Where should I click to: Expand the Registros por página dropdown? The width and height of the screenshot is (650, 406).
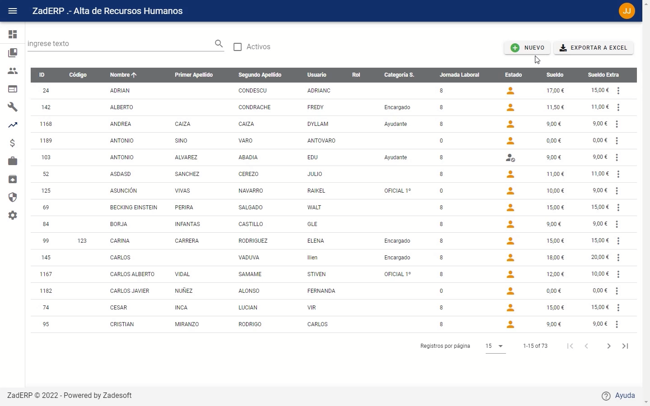[x=496, y=346]
